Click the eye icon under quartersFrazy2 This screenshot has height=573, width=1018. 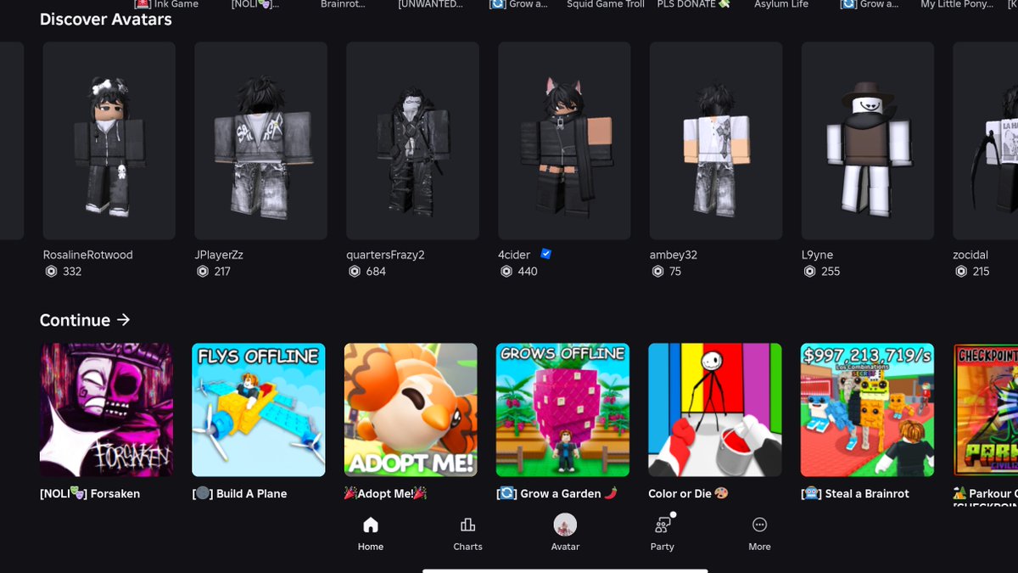point(354,272)
